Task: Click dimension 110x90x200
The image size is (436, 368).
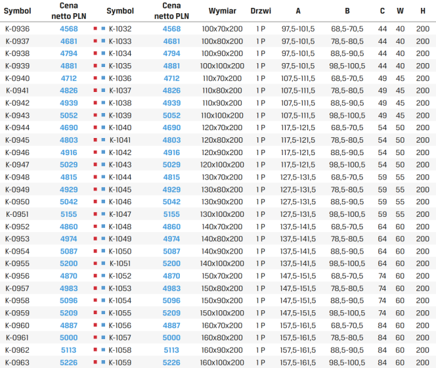Action: tap(222, 103)
